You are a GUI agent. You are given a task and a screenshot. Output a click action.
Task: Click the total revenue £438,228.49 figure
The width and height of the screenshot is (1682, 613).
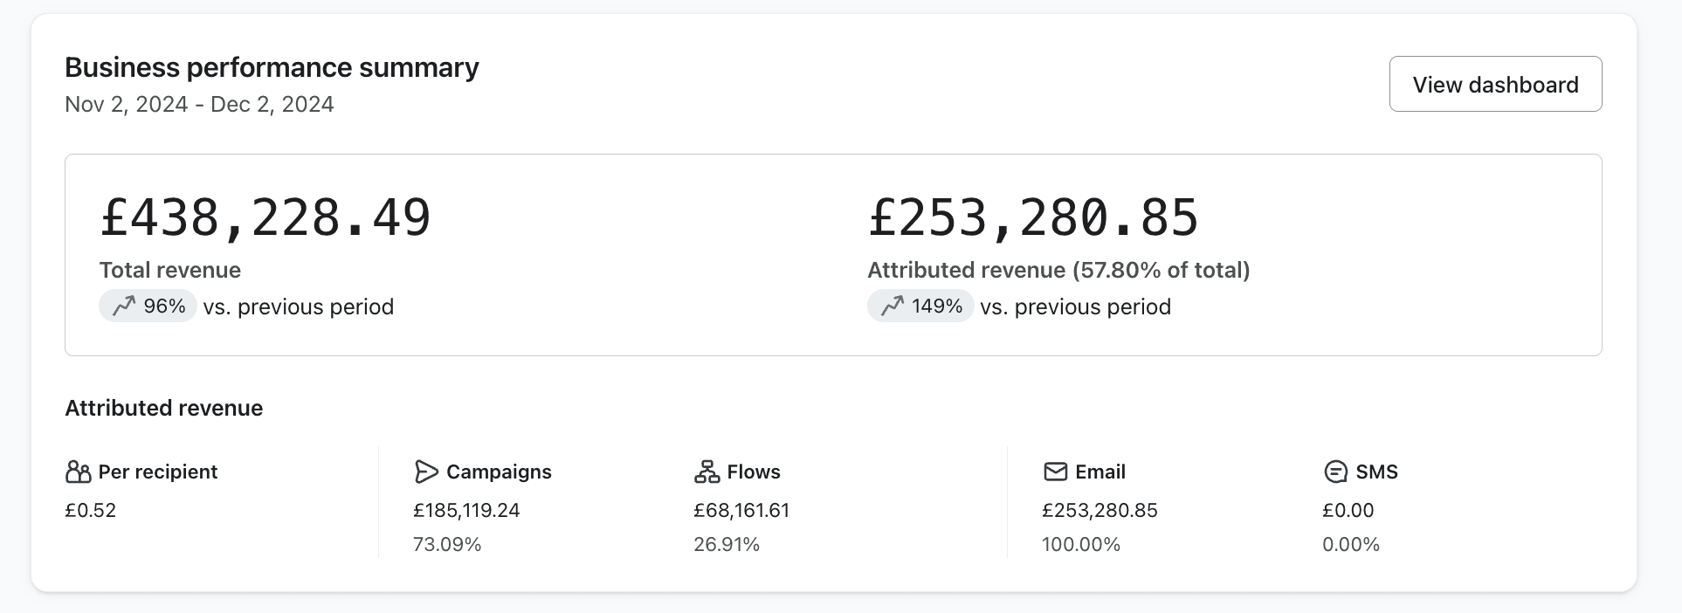[x=265, y=217]
